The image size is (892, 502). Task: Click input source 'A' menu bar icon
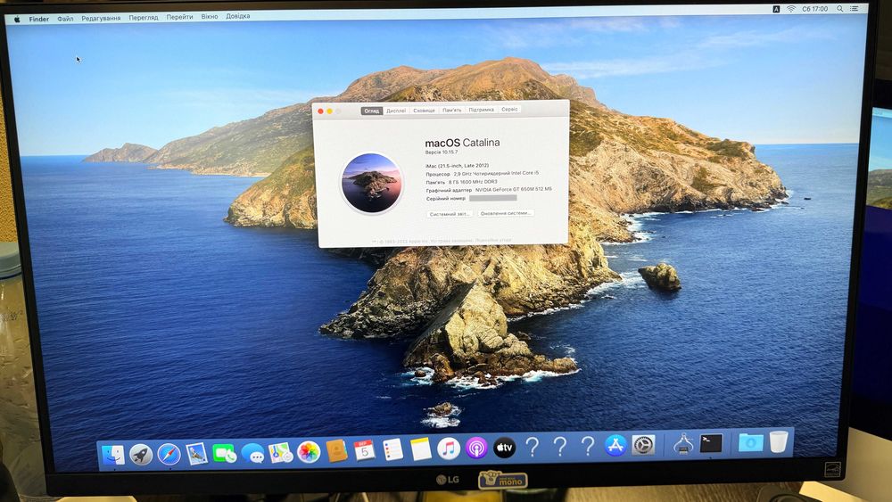(776, 9)
